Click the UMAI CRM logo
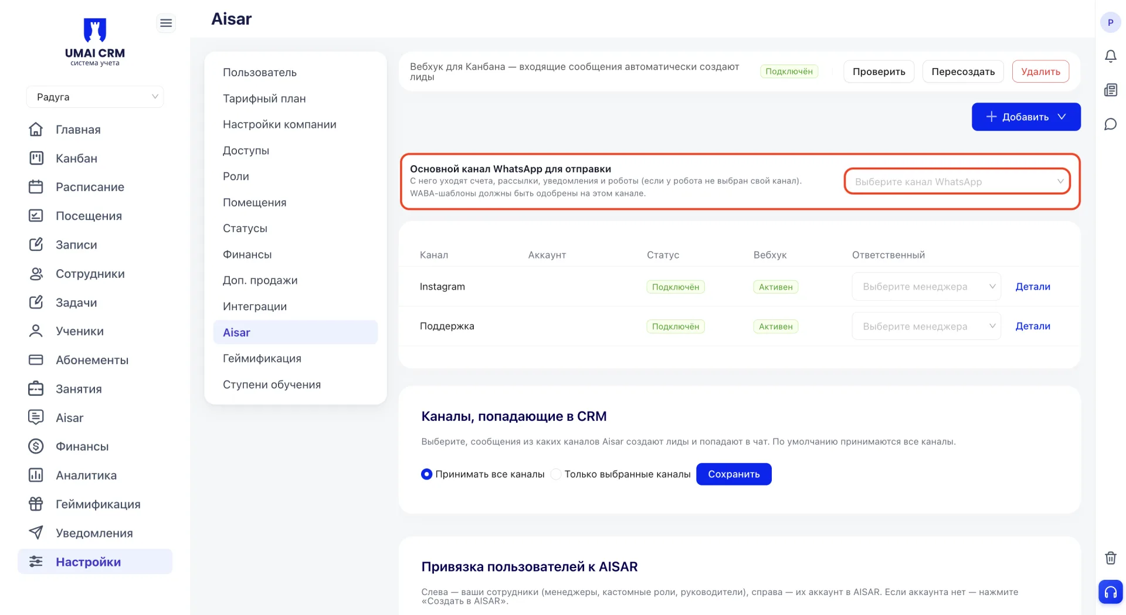This screenshot has height=615, width=1126. click(x=95, y=42)
